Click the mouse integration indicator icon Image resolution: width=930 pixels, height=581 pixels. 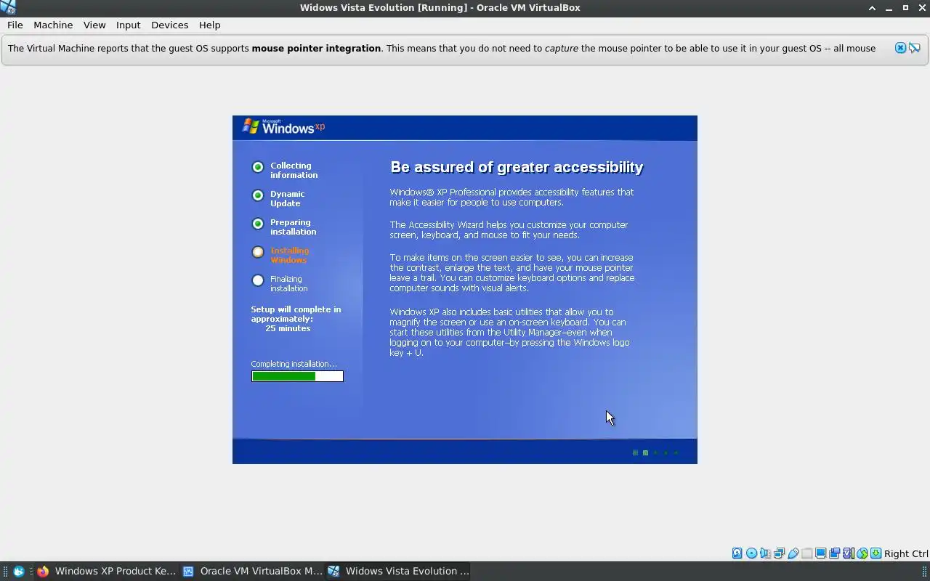tap(862, 553)
